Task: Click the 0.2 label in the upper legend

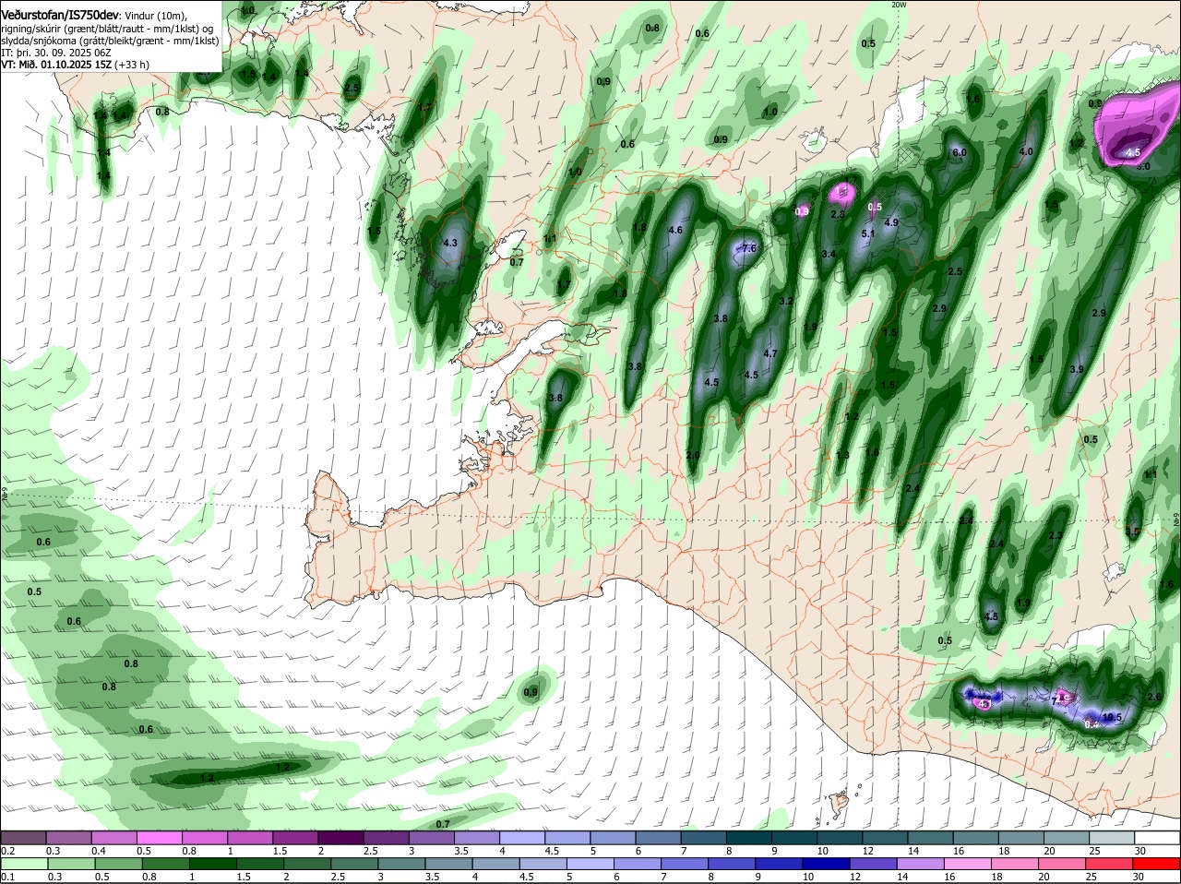Action: click(7, 850)
